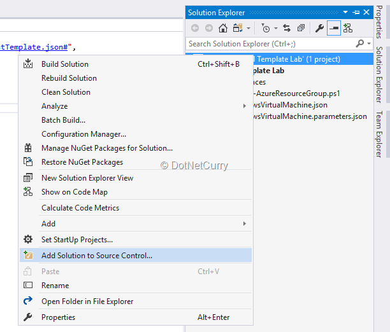This screenshot has width=390, height=332.
Task: Choose Properties from context menu
Action: pos(136,317)
